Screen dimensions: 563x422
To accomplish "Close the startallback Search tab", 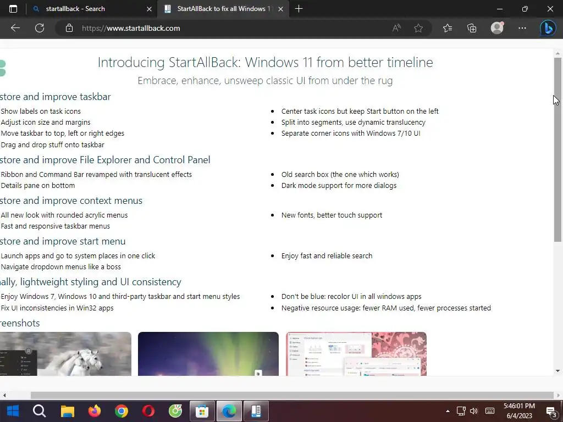I will point(150,9).
